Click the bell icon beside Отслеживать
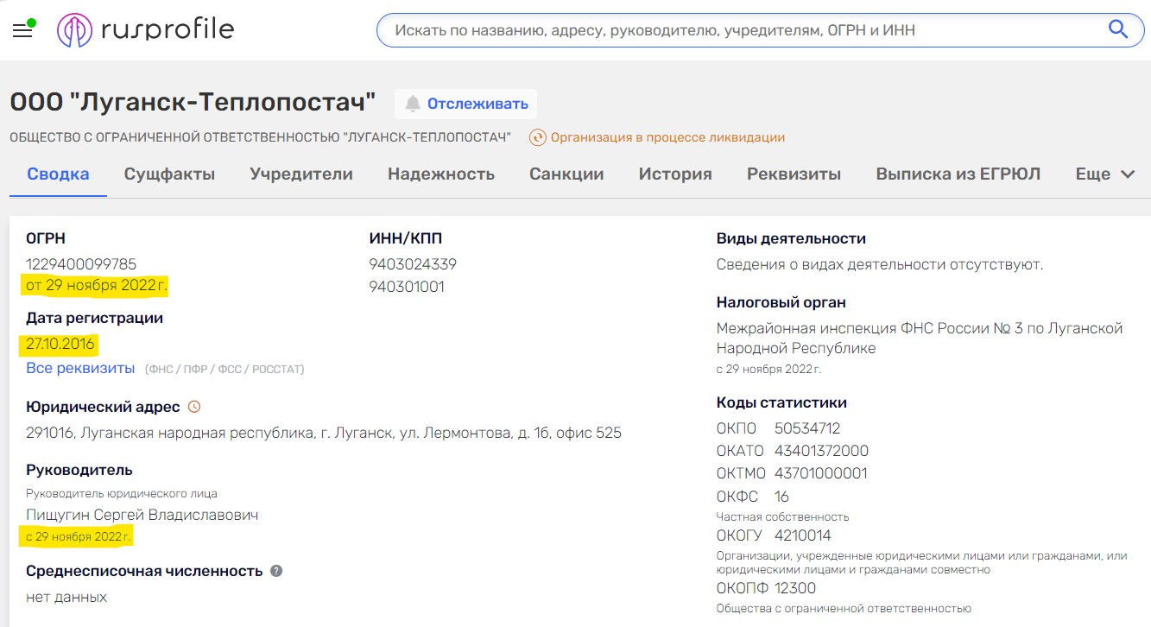This screenshot has width=1151, height=627. point(413,104)
